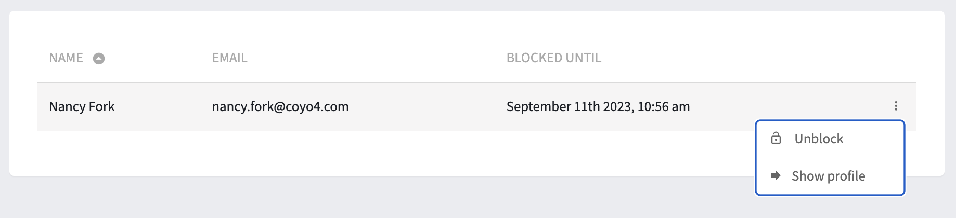Click the Show profile text label

point(829,176)
